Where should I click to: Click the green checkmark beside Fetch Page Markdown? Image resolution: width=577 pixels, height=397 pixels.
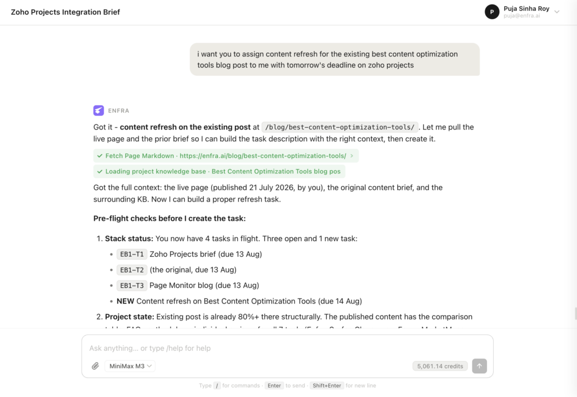pyautogui.click(x=100, y=156)
